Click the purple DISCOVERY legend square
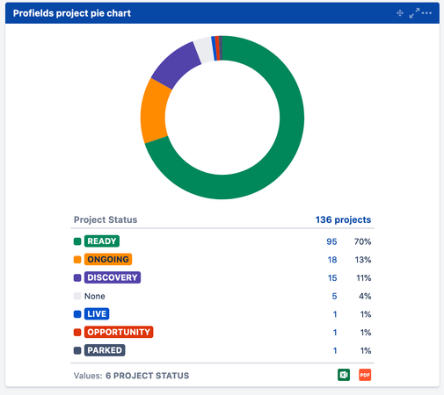 pos(77,277)
